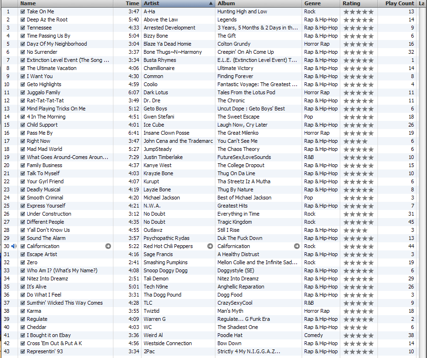Click the star rating for Cheddar

356,327
